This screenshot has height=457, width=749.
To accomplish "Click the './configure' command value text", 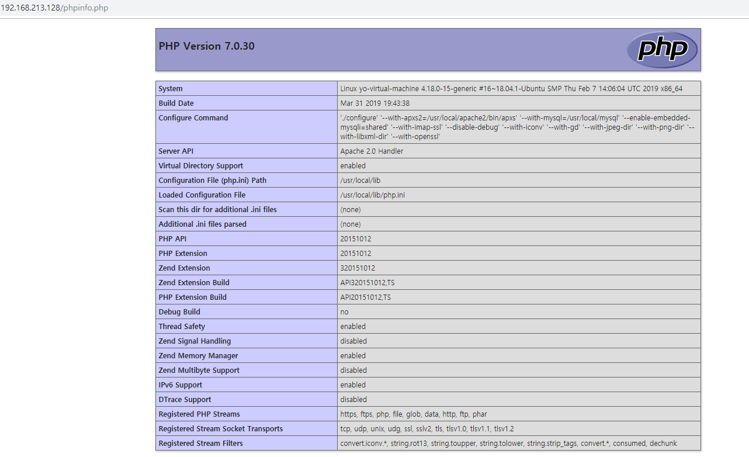I will 517,127.
